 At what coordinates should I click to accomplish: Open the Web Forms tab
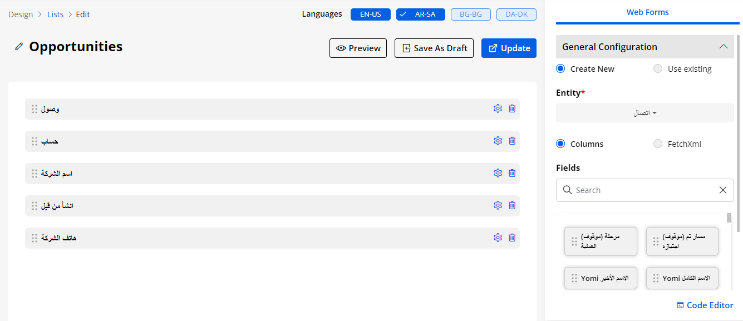coord(647,12)
